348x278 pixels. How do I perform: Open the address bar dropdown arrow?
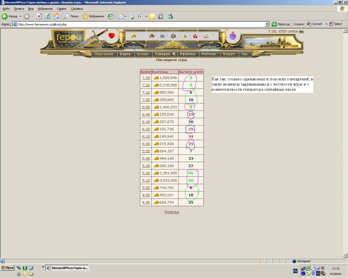[x=267, y=24]
